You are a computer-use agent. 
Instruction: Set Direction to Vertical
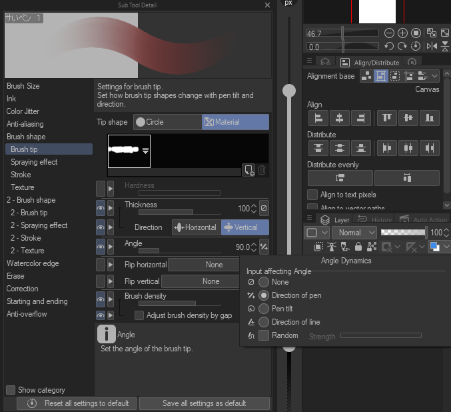(245, 227)
